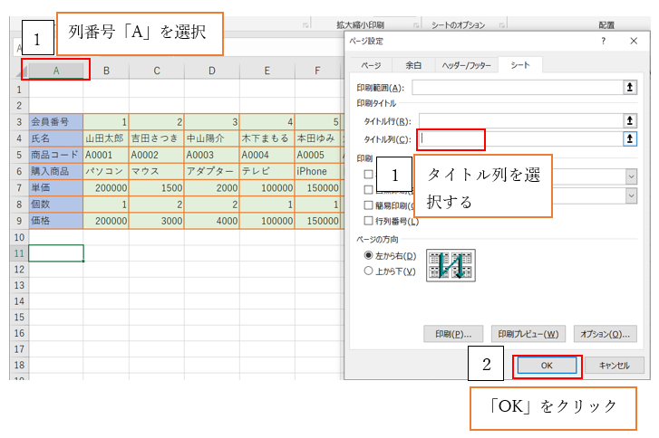
Task: Click the collapse icon beside タイトル行 field
Action: tap(630, 120)
